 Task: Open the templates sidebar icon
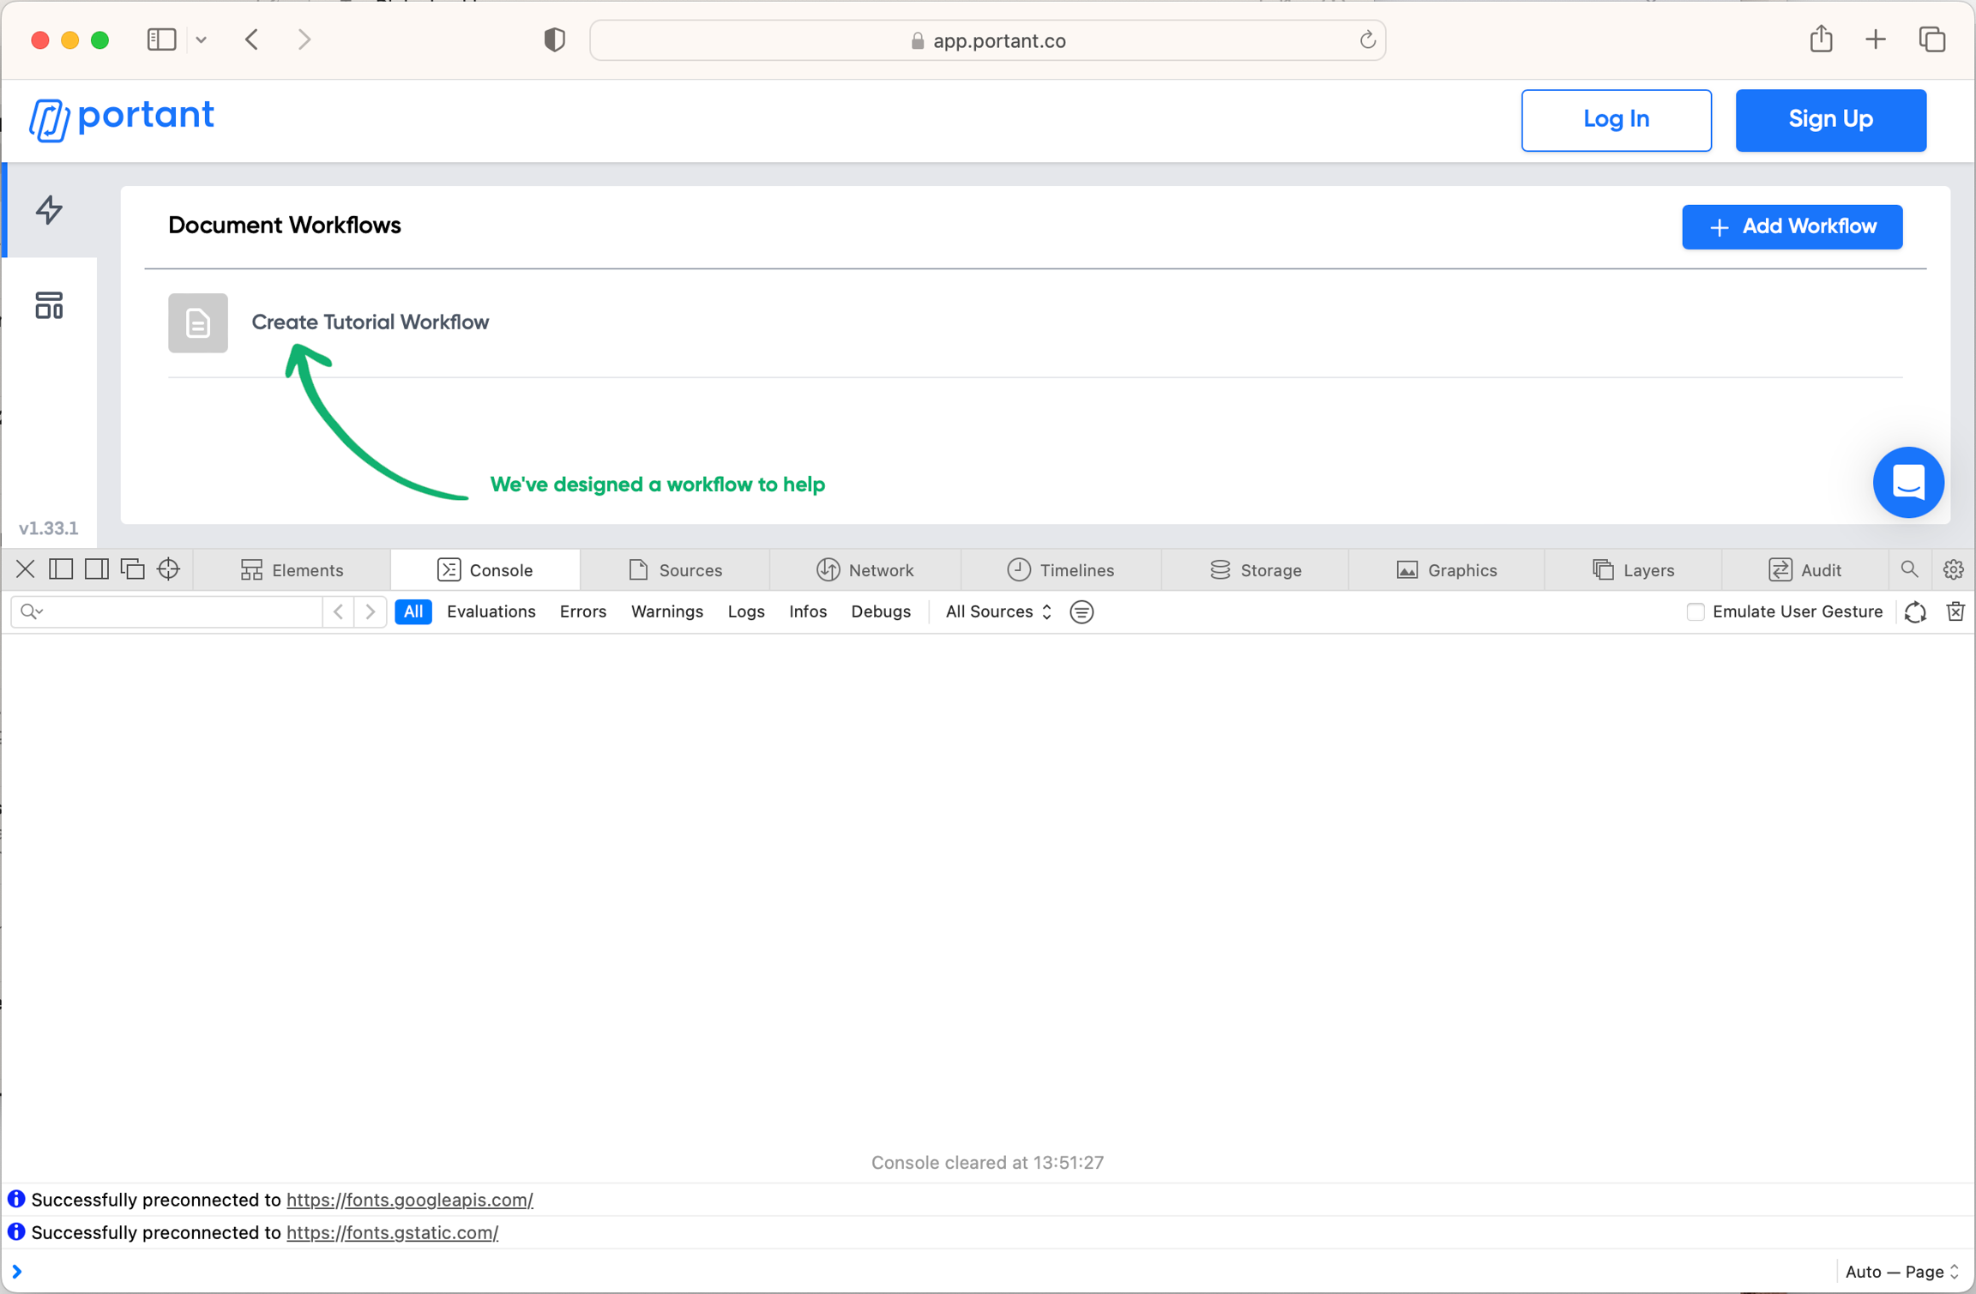tap(49, 305)
